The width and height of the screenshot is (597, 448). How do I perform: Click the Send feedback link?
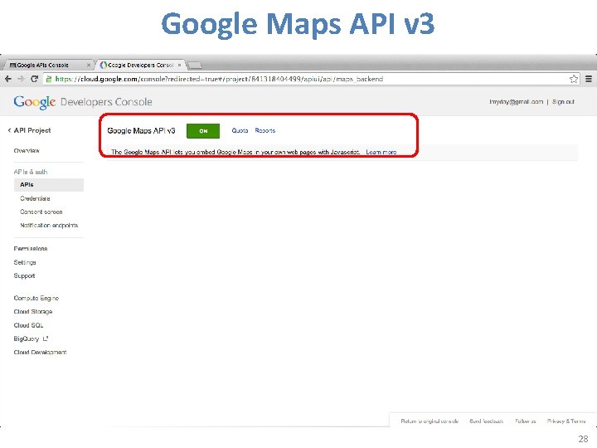point(487,421)
